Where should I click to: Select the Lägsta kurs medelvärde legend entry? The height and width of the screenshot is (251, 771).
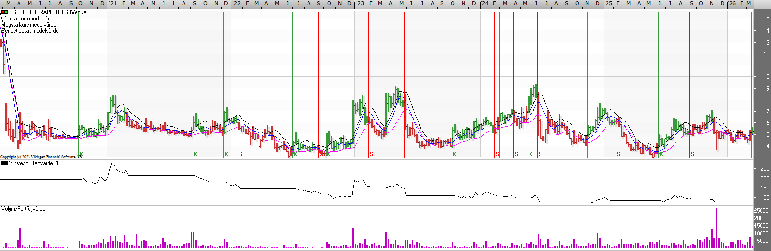click(x=29, y=19)
